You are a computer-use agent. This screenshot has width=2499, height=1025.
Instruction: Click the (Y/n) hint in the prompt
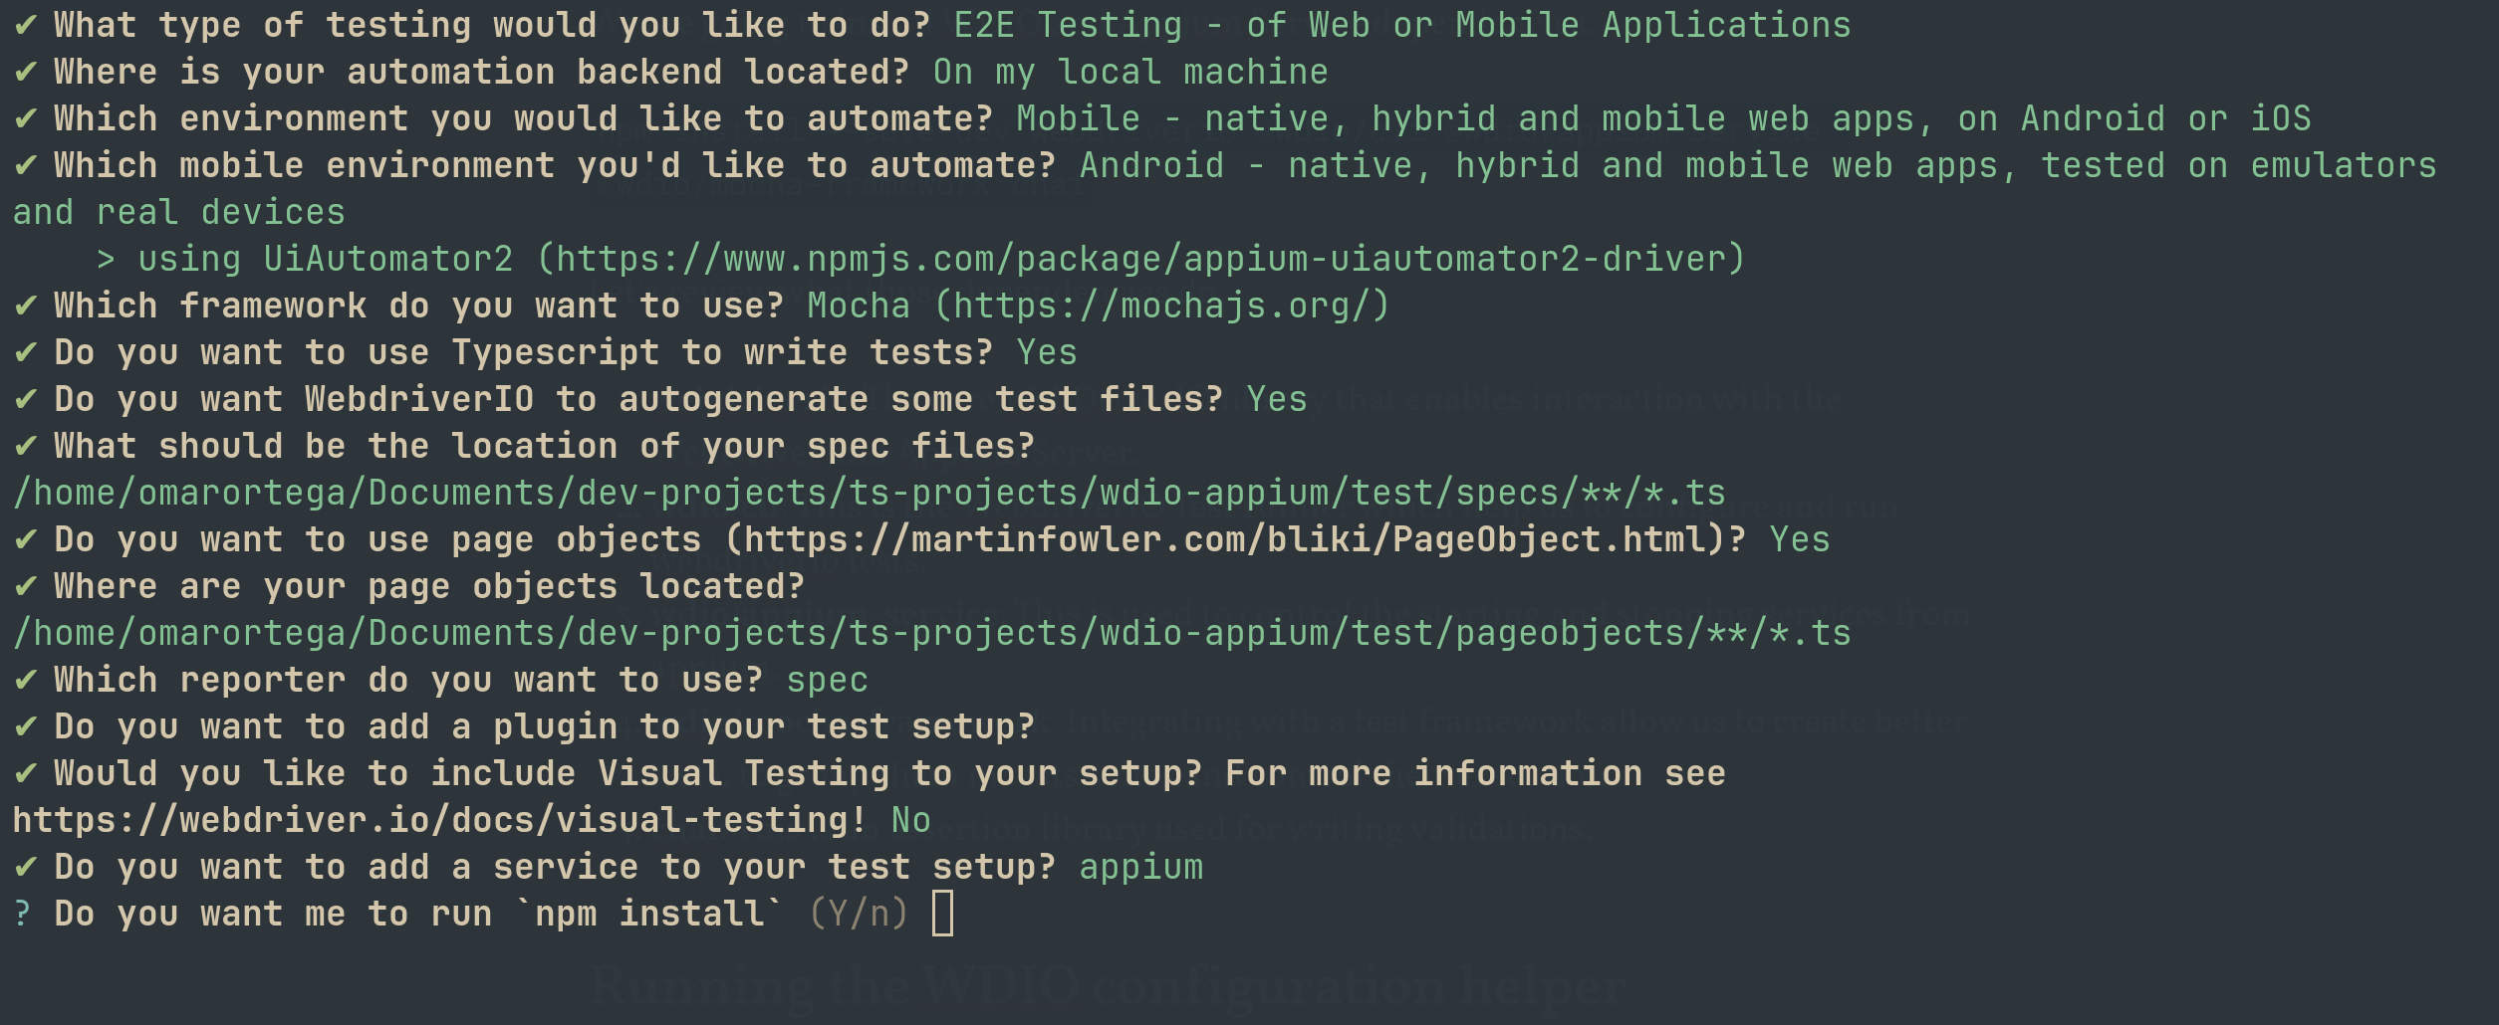[x=858, y=914]
